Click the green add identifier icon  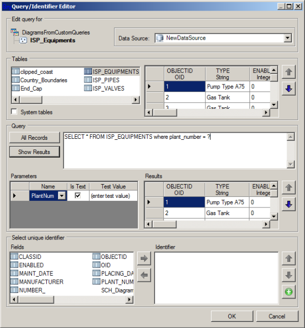288,292
